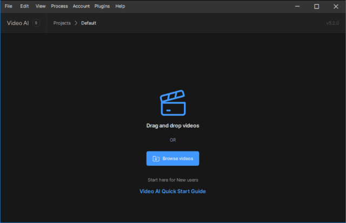346x223 pixels.
Task: Open the Edit menu
Action: pos(24,6)
